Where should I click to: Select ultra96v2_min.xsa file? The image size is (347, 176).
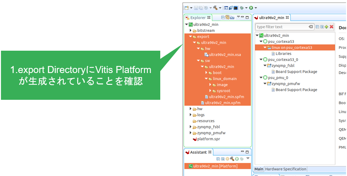[x=223, y=55]
